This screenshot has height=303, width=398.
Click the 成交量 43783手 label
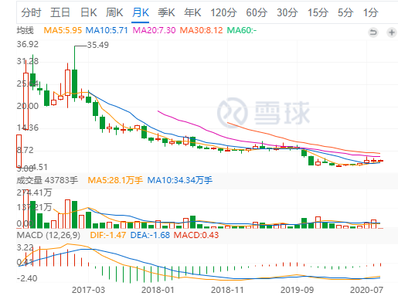(x=47, y=180)
